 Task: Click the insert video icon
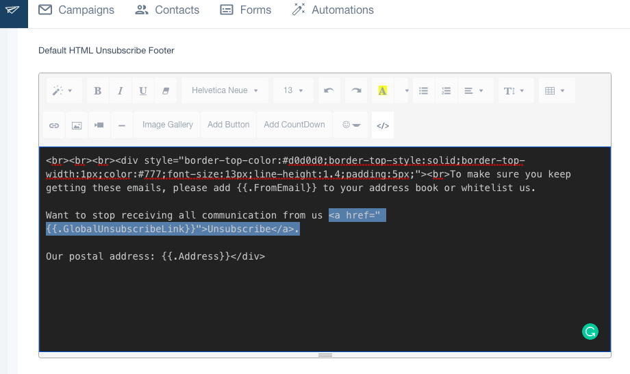click(x=99, y=125)
